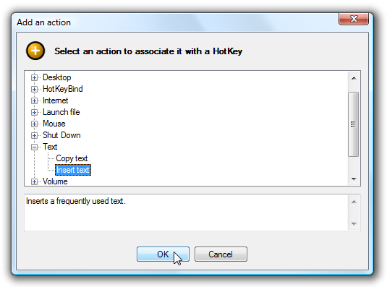The height and width of the screenshot is (287, 387).
Task: Click the action list scroll down arrow
Action: tap(354, 179)
